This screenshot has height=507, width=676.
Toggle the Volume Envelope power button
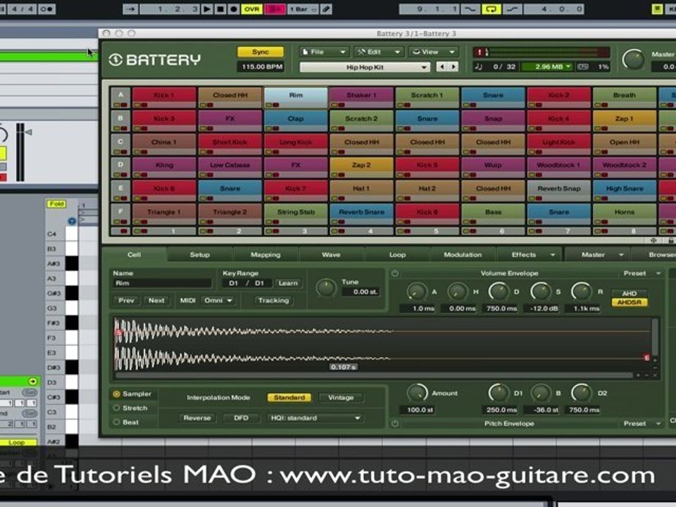(x=394, y=273)
